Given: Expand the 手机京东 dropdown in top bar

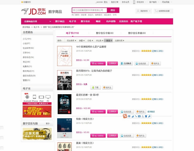Looking at the screenshot, I should click(140, 2).
